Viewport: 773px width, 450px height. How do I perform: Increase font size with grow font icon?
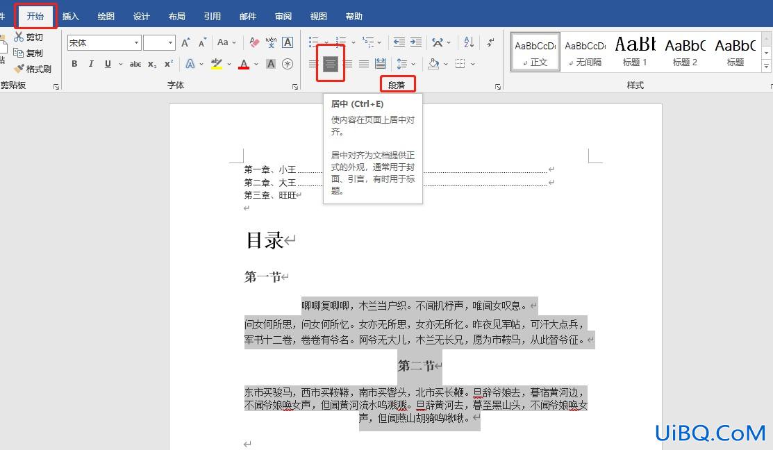click(x=185, y=42)
